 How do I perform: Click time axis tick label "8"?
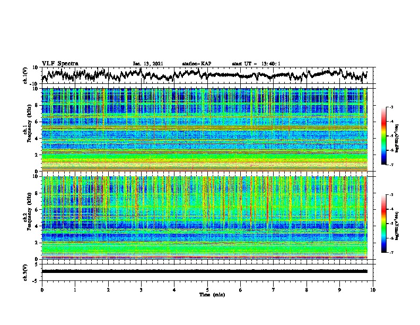coord(307,290)
